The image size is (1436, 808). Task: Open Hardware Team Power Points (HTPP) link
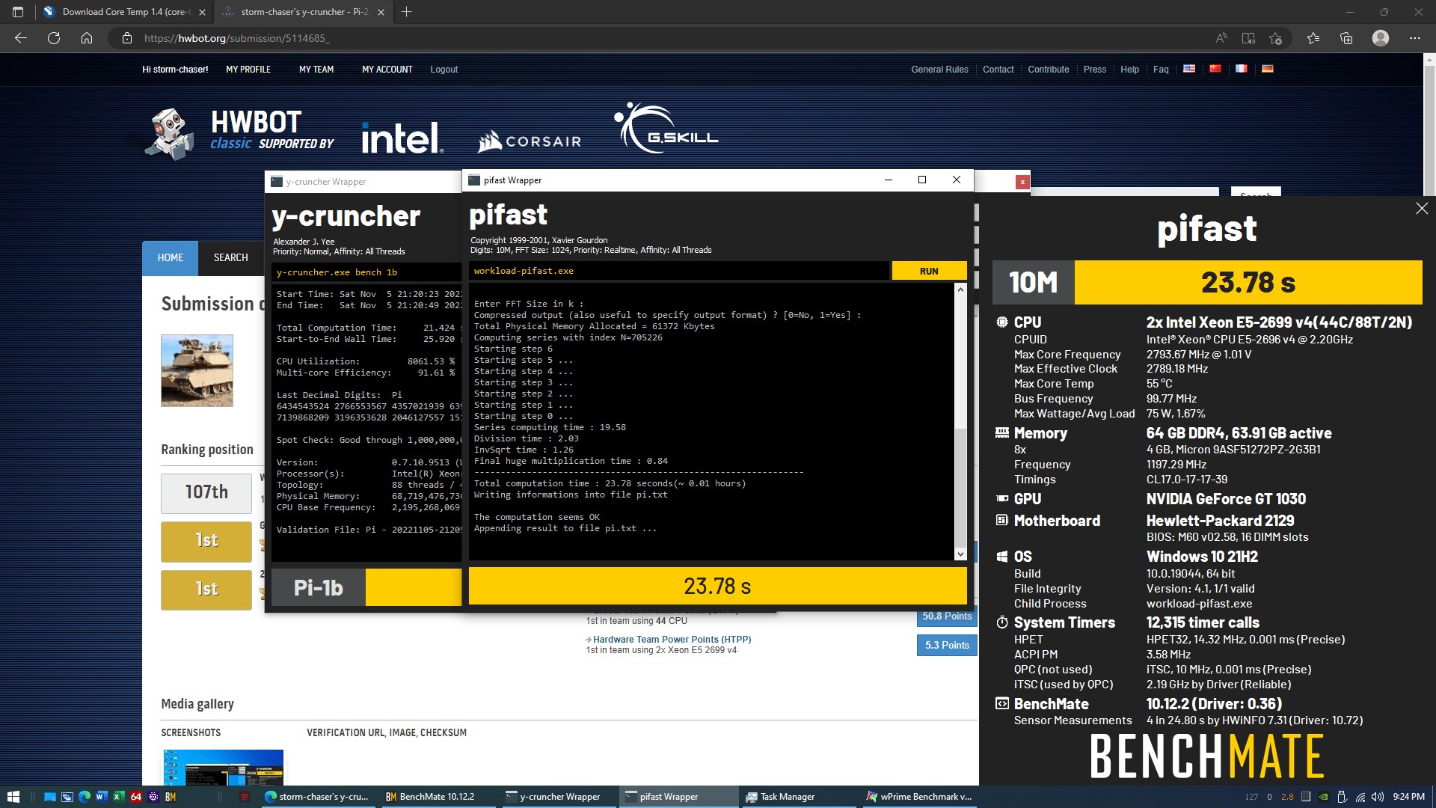[672, 640]
